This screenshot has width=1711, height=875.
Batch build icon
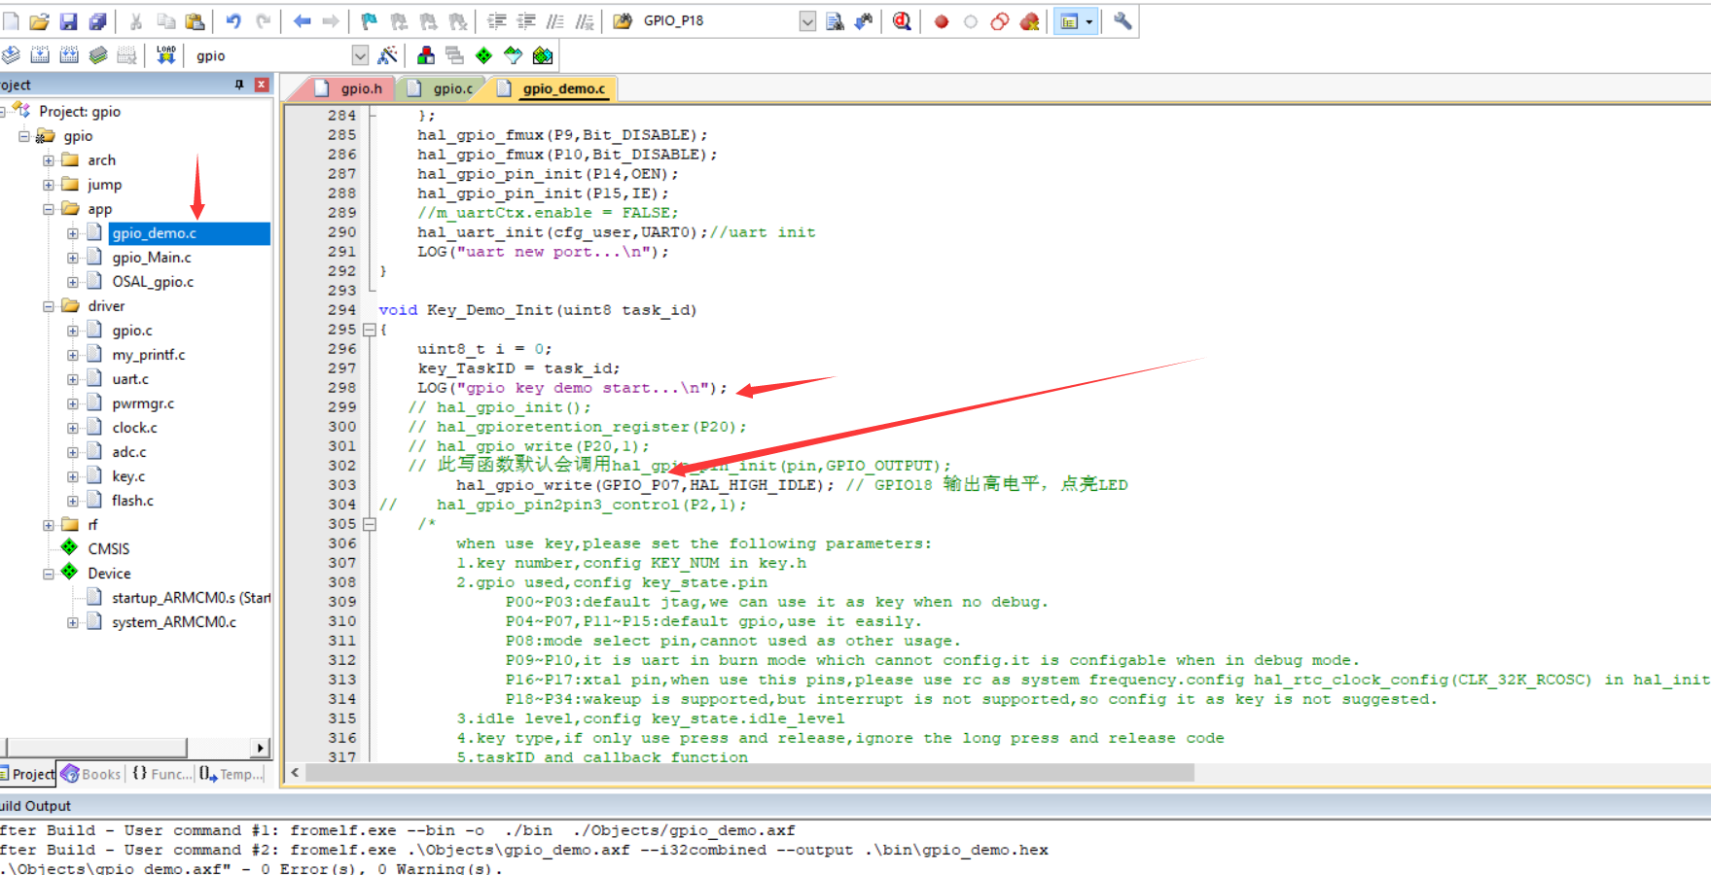click(98, 55)
